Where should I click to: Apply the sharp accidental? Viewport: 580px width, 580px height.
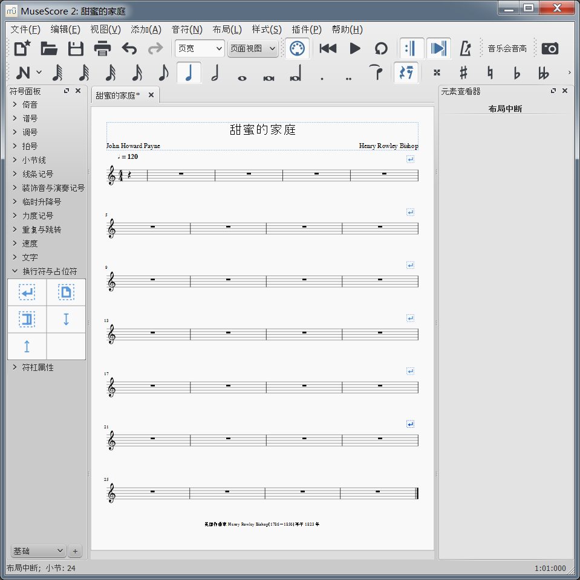[x=463, y=73]
